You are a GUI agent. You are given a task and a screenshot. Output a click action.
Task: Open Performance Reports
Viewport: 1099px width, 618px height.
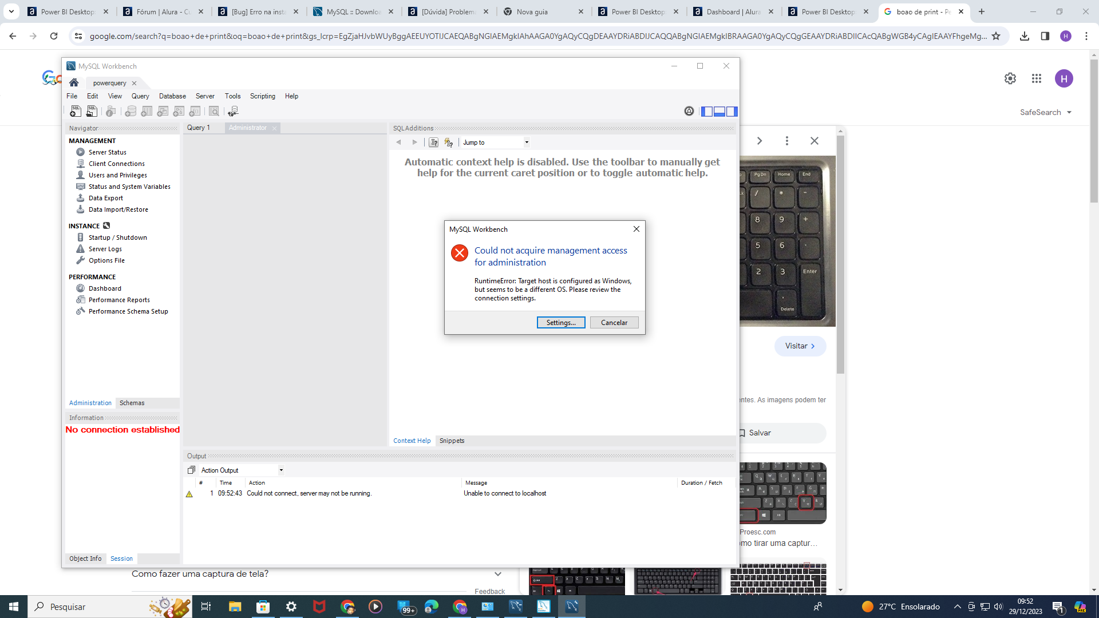pyautogui.click(x=119, y=300)
